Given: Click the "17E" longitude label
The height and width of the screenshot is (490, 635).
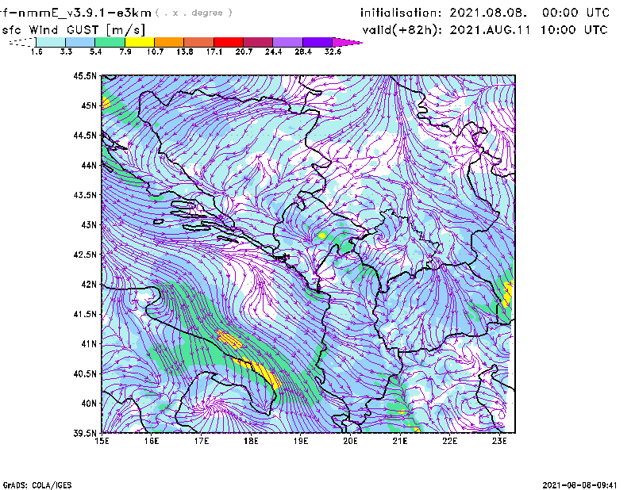Looking at the screenshot, I should tap(202, 441).
